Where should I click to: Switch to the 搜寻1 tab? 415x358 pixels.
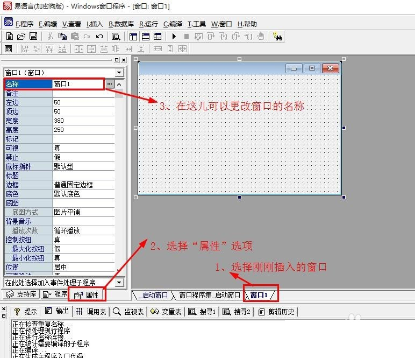click(202, 312)
